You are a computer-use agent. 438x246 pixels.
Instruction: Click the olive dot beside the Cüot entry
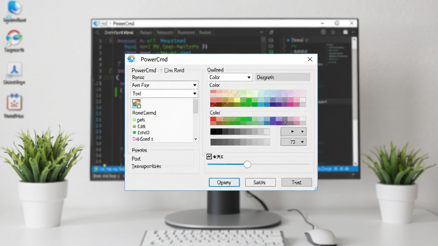[134, 126]
